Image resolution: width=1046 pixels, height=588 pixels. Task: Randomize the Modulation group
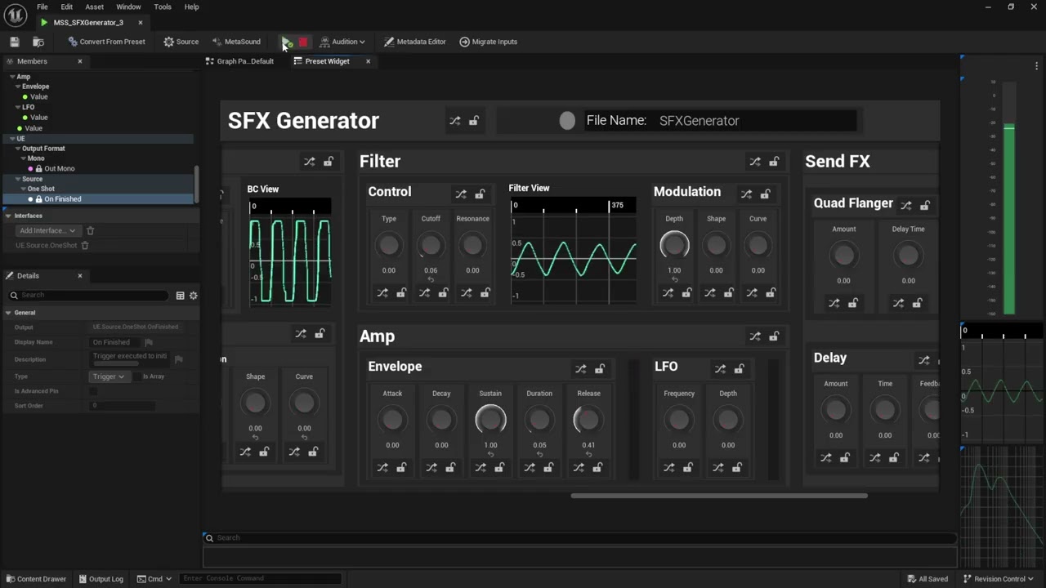pos(746,194)
